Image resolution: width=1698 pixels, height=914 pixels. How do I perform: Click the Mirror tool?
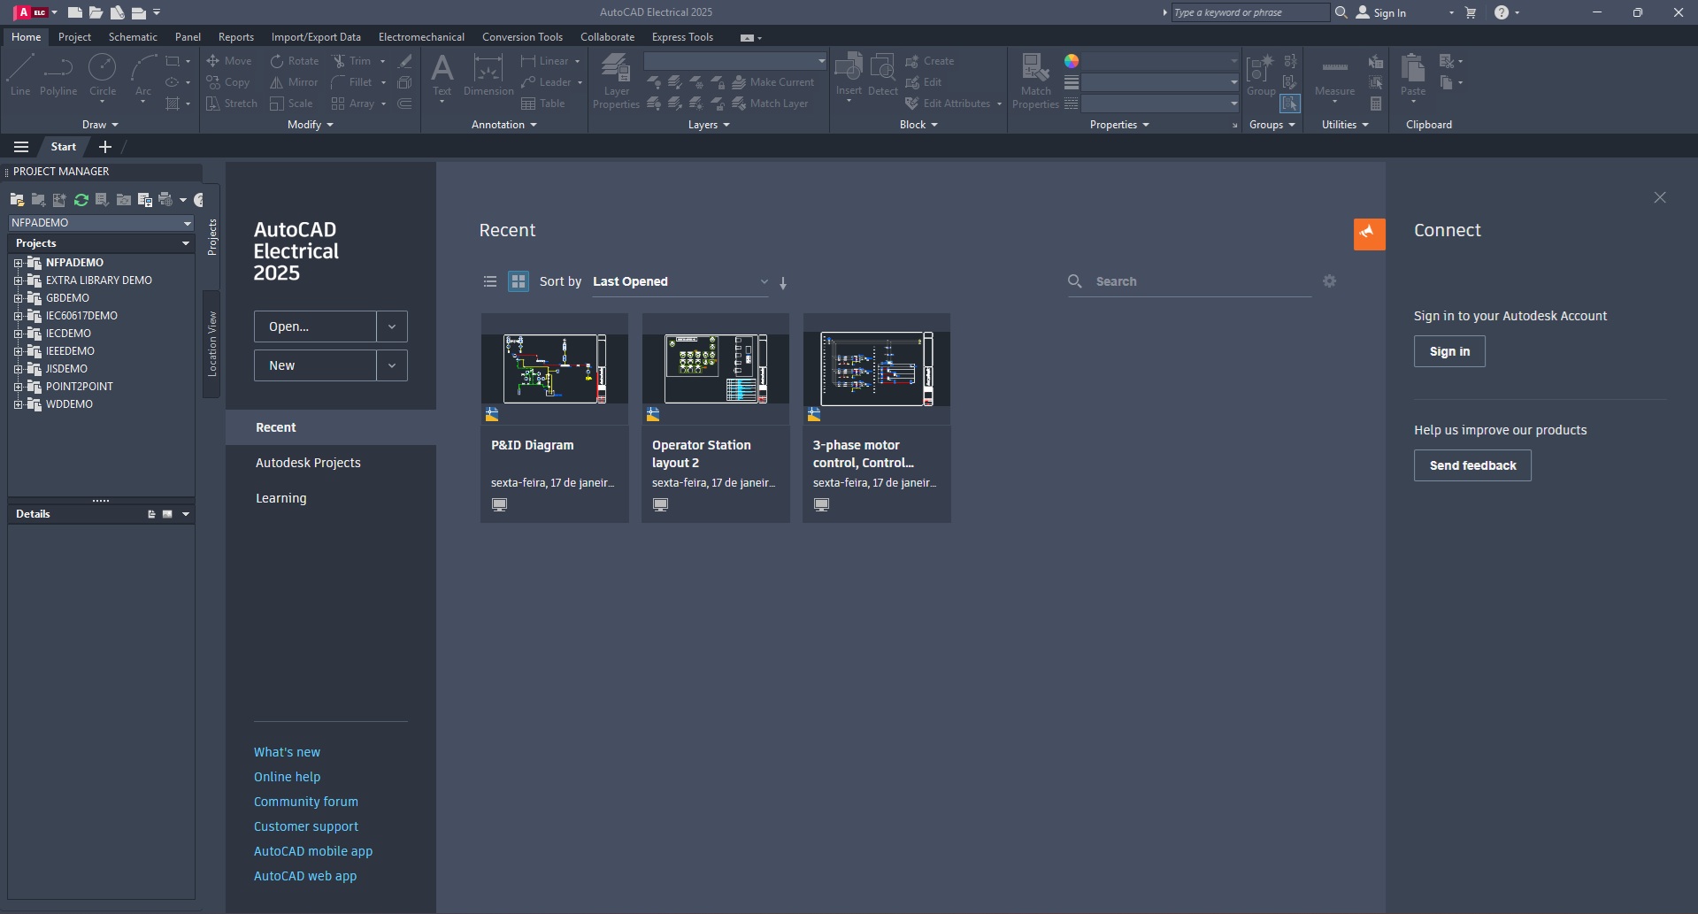[294, 82]
